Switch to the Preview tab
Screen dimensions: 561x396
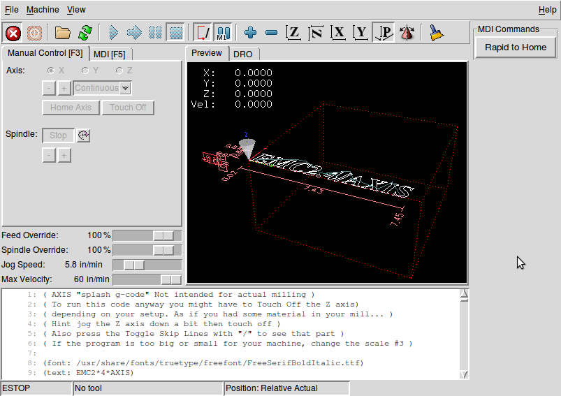206,53
